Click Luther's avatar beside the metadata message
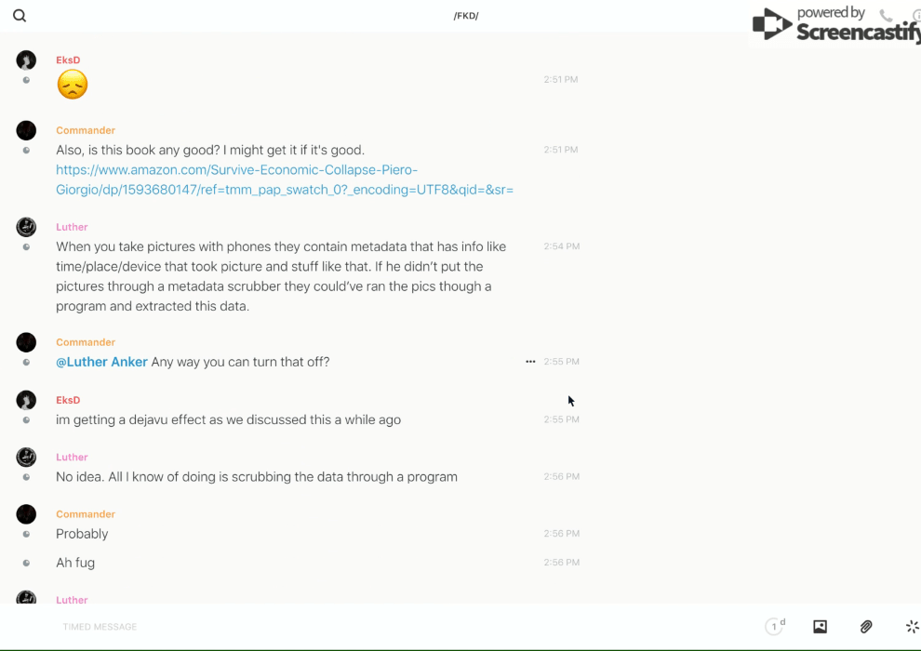The height and width of the screenshot is (651, 921). pyautogui.click(x=26, y=227)
